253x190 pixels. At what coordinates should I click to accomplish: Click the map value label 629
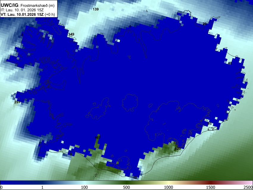pyautogui.click(x=178, y=149)
